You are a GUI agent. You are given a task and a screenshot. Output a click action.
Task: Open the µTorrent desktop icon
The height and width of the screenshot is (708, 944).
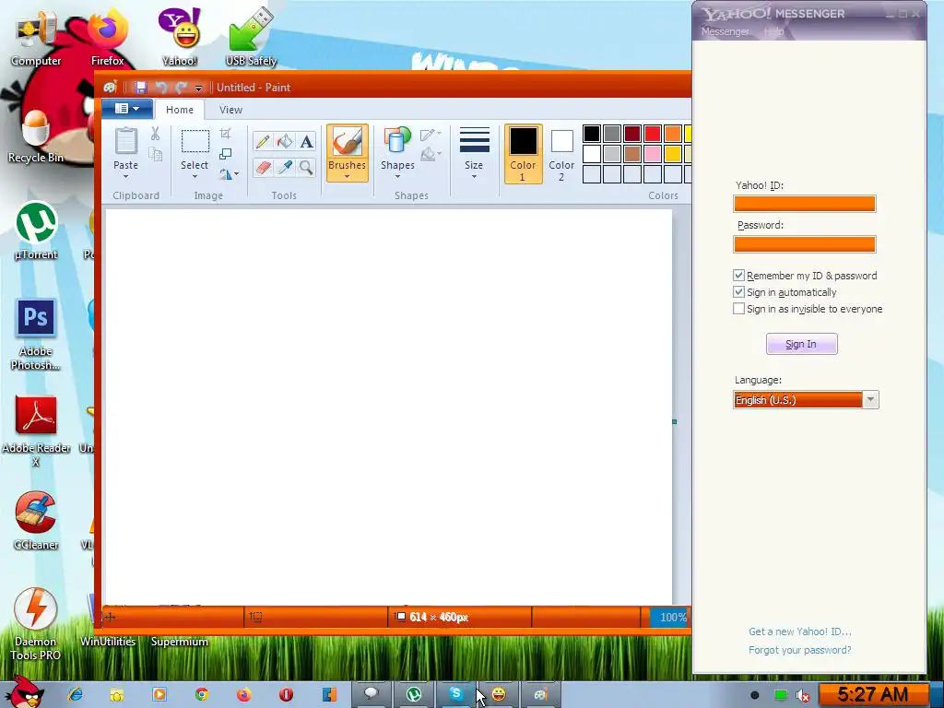(x=36, y=230)
